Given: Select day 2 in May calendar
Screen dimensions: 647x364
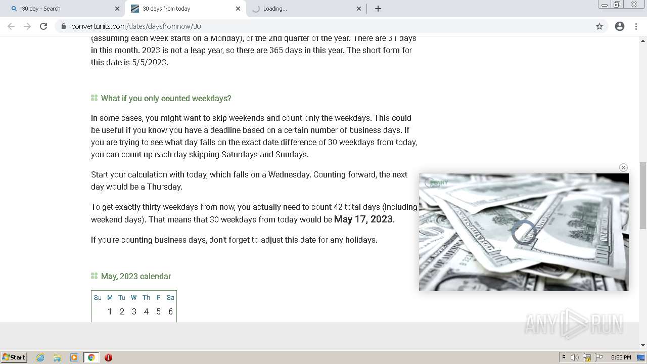Looking at the screenshot, I should click(x=122, y=311).
